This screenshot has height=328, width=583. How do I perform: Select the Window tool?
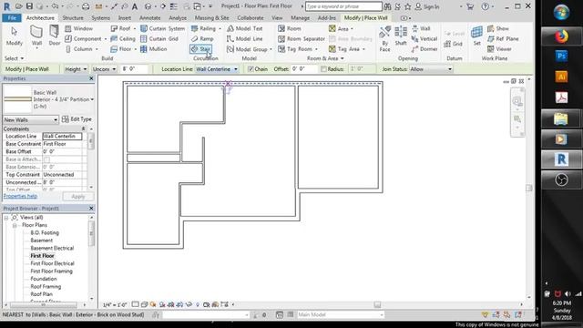coord(78,28)
